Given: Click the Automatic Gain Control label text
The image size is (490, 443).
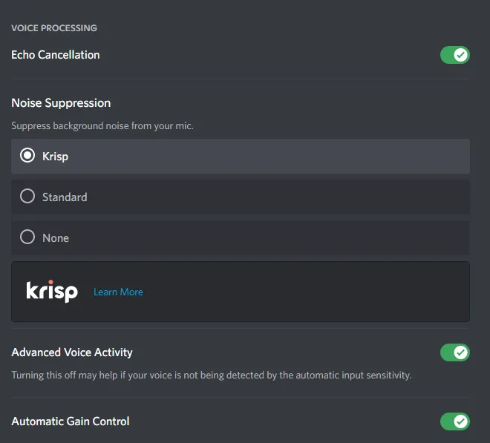Looking at the screenshot, I should tap(71, 421).
